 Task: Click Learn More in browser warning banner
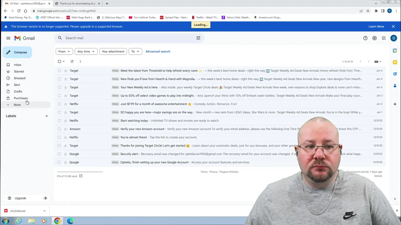pyautogui.click(x=376, y=27)
